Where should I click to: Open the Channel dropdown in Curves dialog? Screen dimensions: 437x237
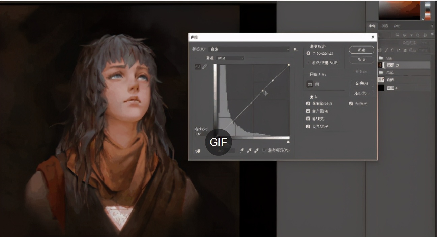(x=230, y=58)
